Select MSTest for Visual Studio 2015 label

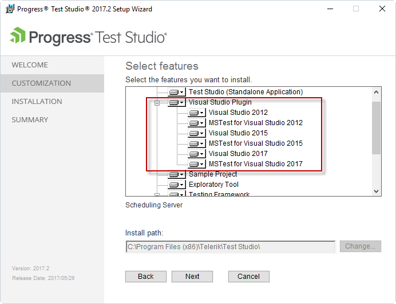[x=256, y=143]
